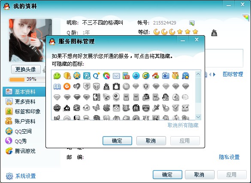Click 取消 in the 服务图标管理 dialog

tap(151, 141)
